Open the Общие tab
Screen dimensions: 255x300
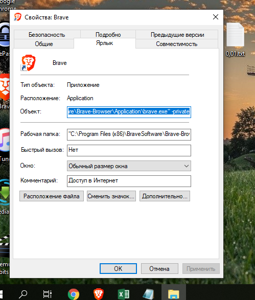(x=44, y=44)
